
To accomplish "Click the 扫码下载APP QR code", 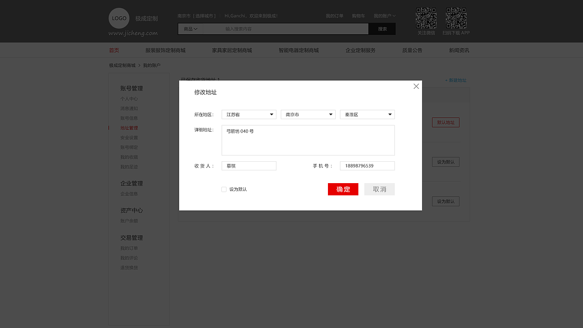I will point(455,17).
